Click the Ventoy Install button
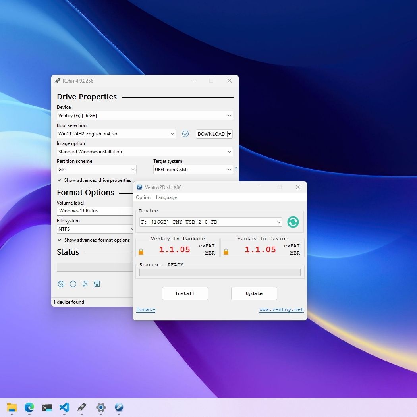This screenshot has height=417, width=417. pyautogui.click(x=185, y=293)
